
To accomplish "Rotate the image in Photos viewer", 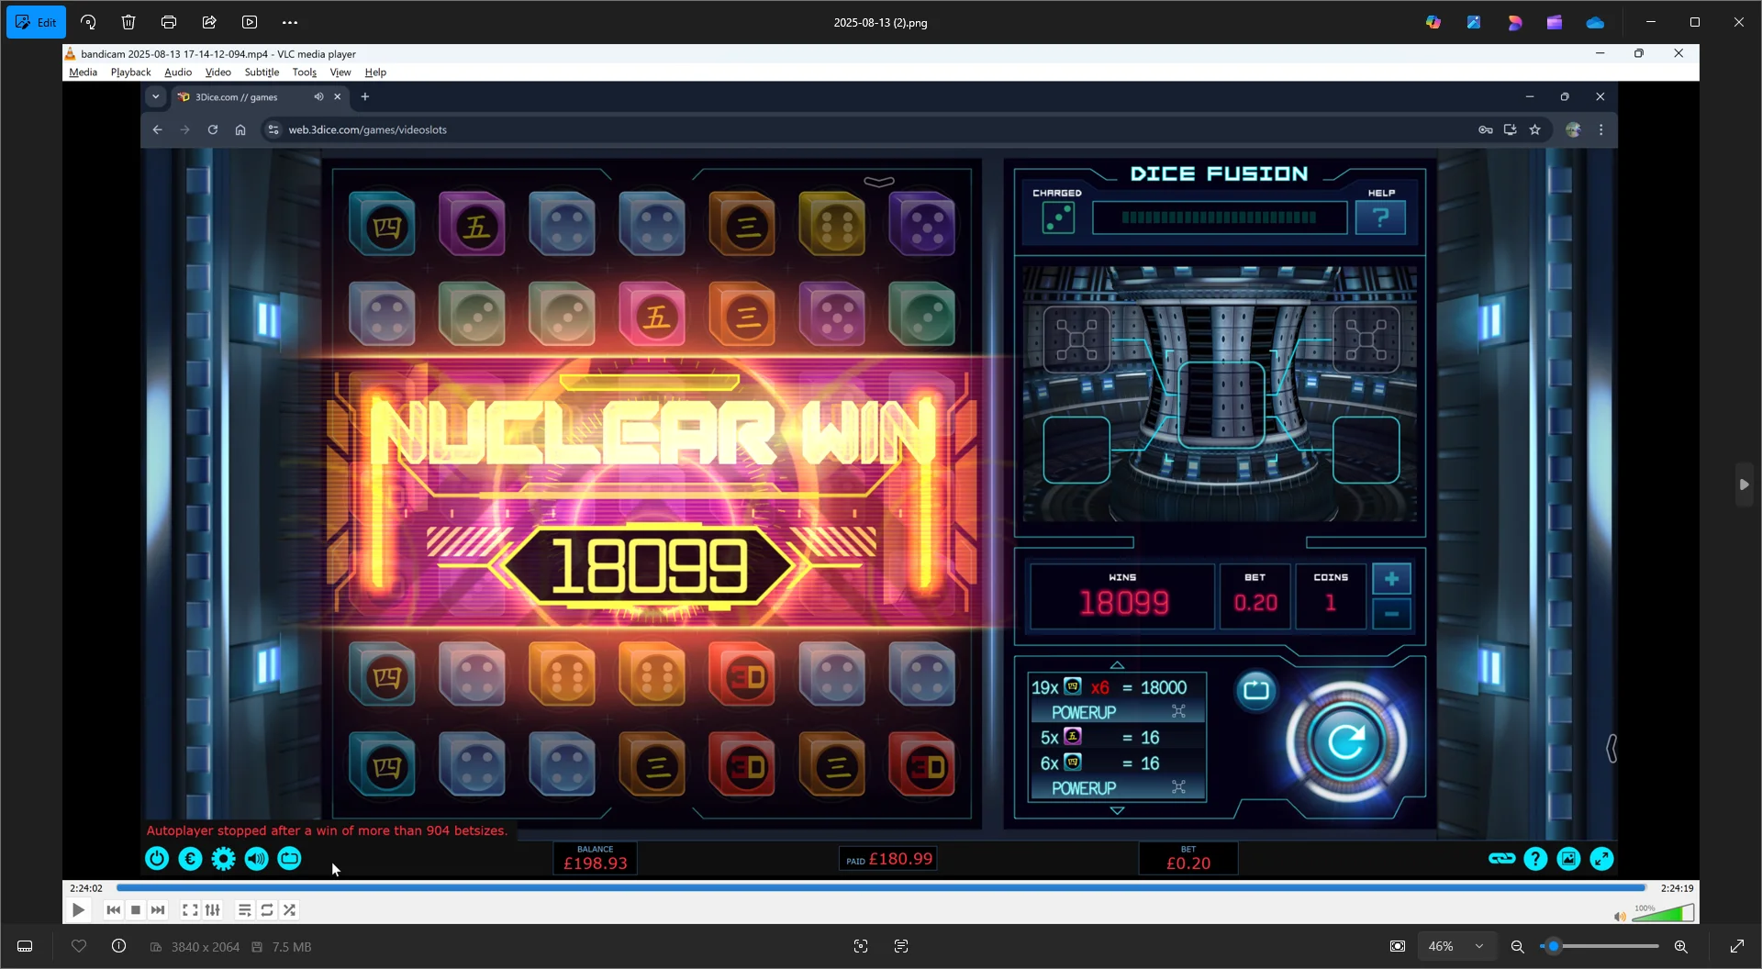I will point(88,22).
